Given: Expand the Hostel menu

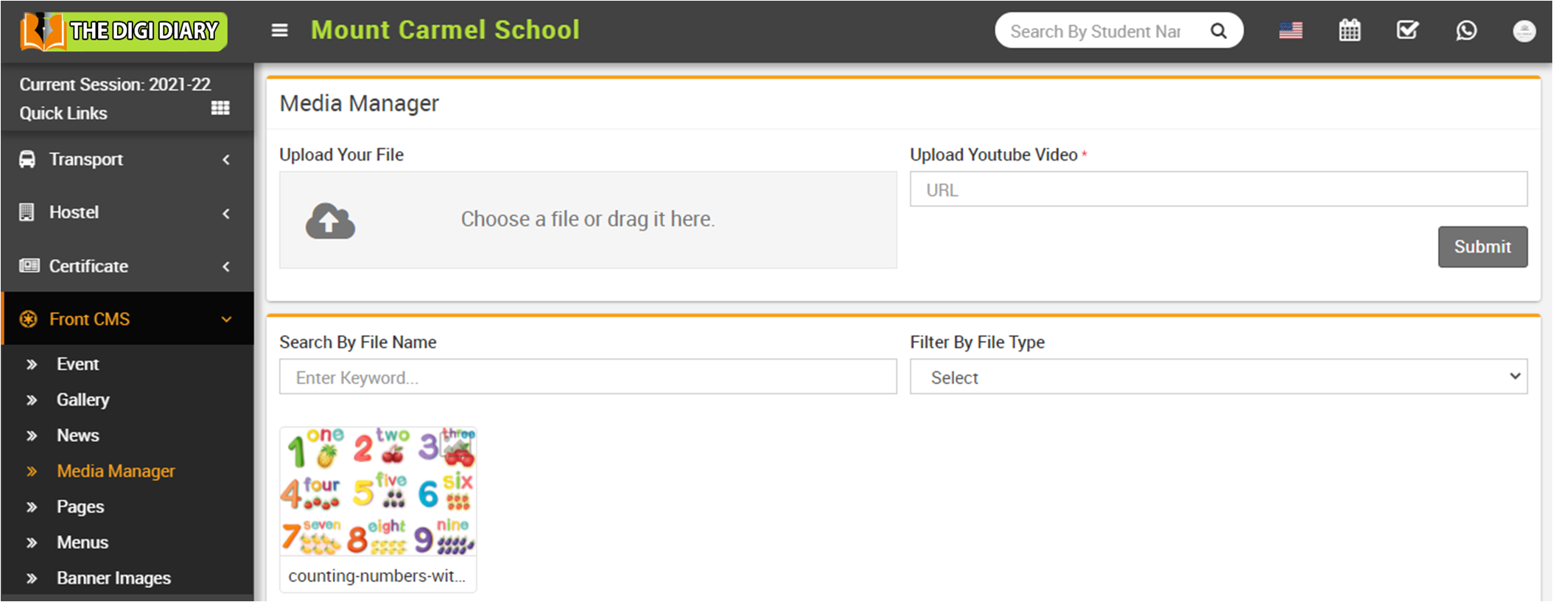Looking at the screenshot, I should click(x=127, y=213).
